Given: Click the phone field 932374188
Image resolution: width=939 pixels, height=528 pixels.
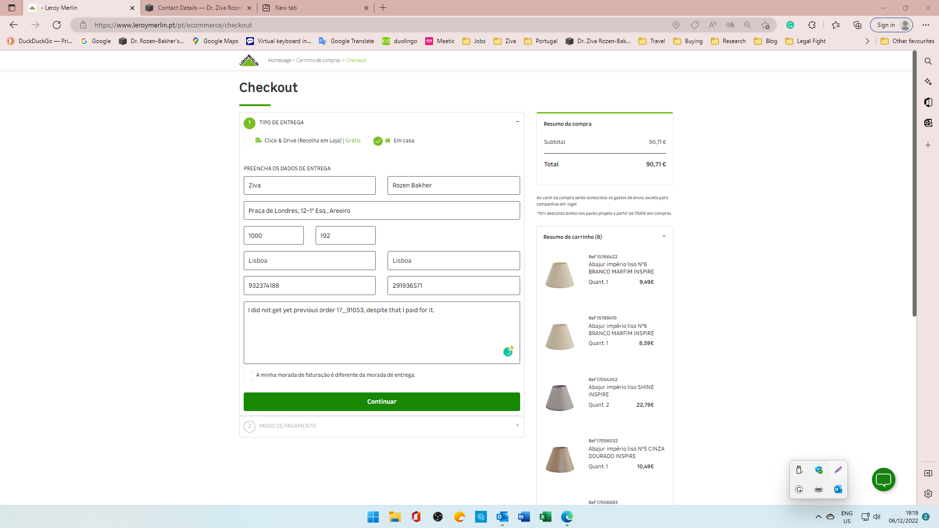Looking at the screenshot, I should 310,286.
